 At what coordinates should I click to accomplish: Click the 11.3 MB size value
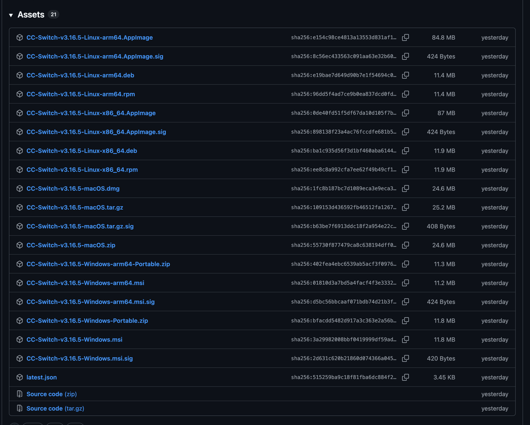[x=444, y=264]
